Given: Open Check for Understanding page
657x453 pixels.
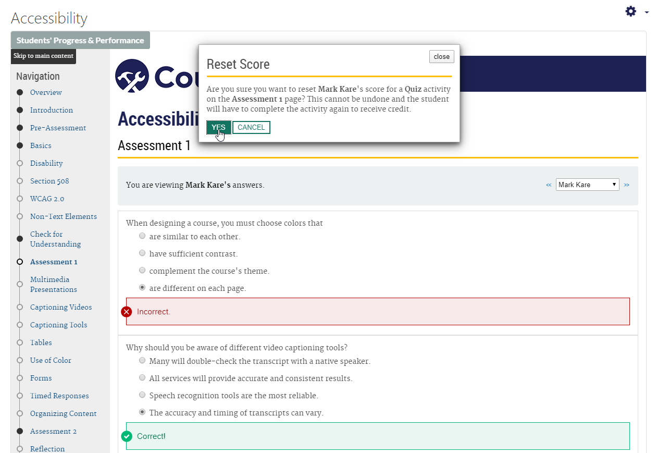Looking at the screenshot, I should coord(55,239).
